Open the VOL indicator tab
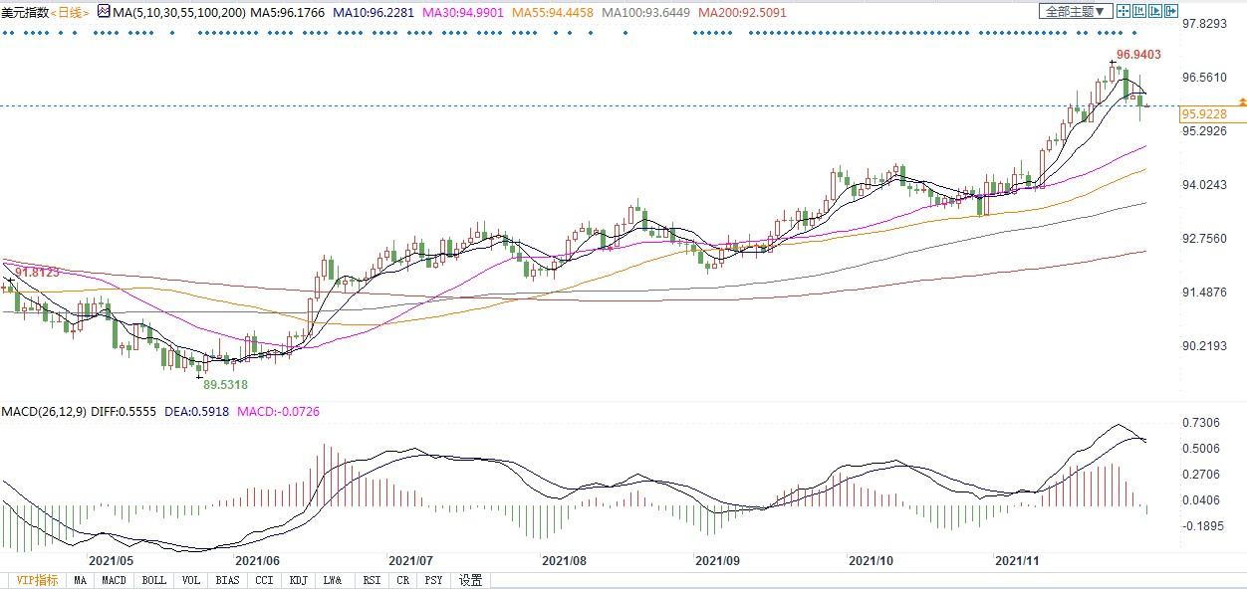 click(x=191, y=580)
